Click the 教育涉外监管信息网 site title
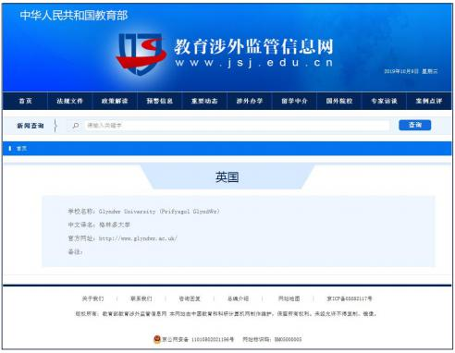 pyautogui.click(x=253, y=46)
